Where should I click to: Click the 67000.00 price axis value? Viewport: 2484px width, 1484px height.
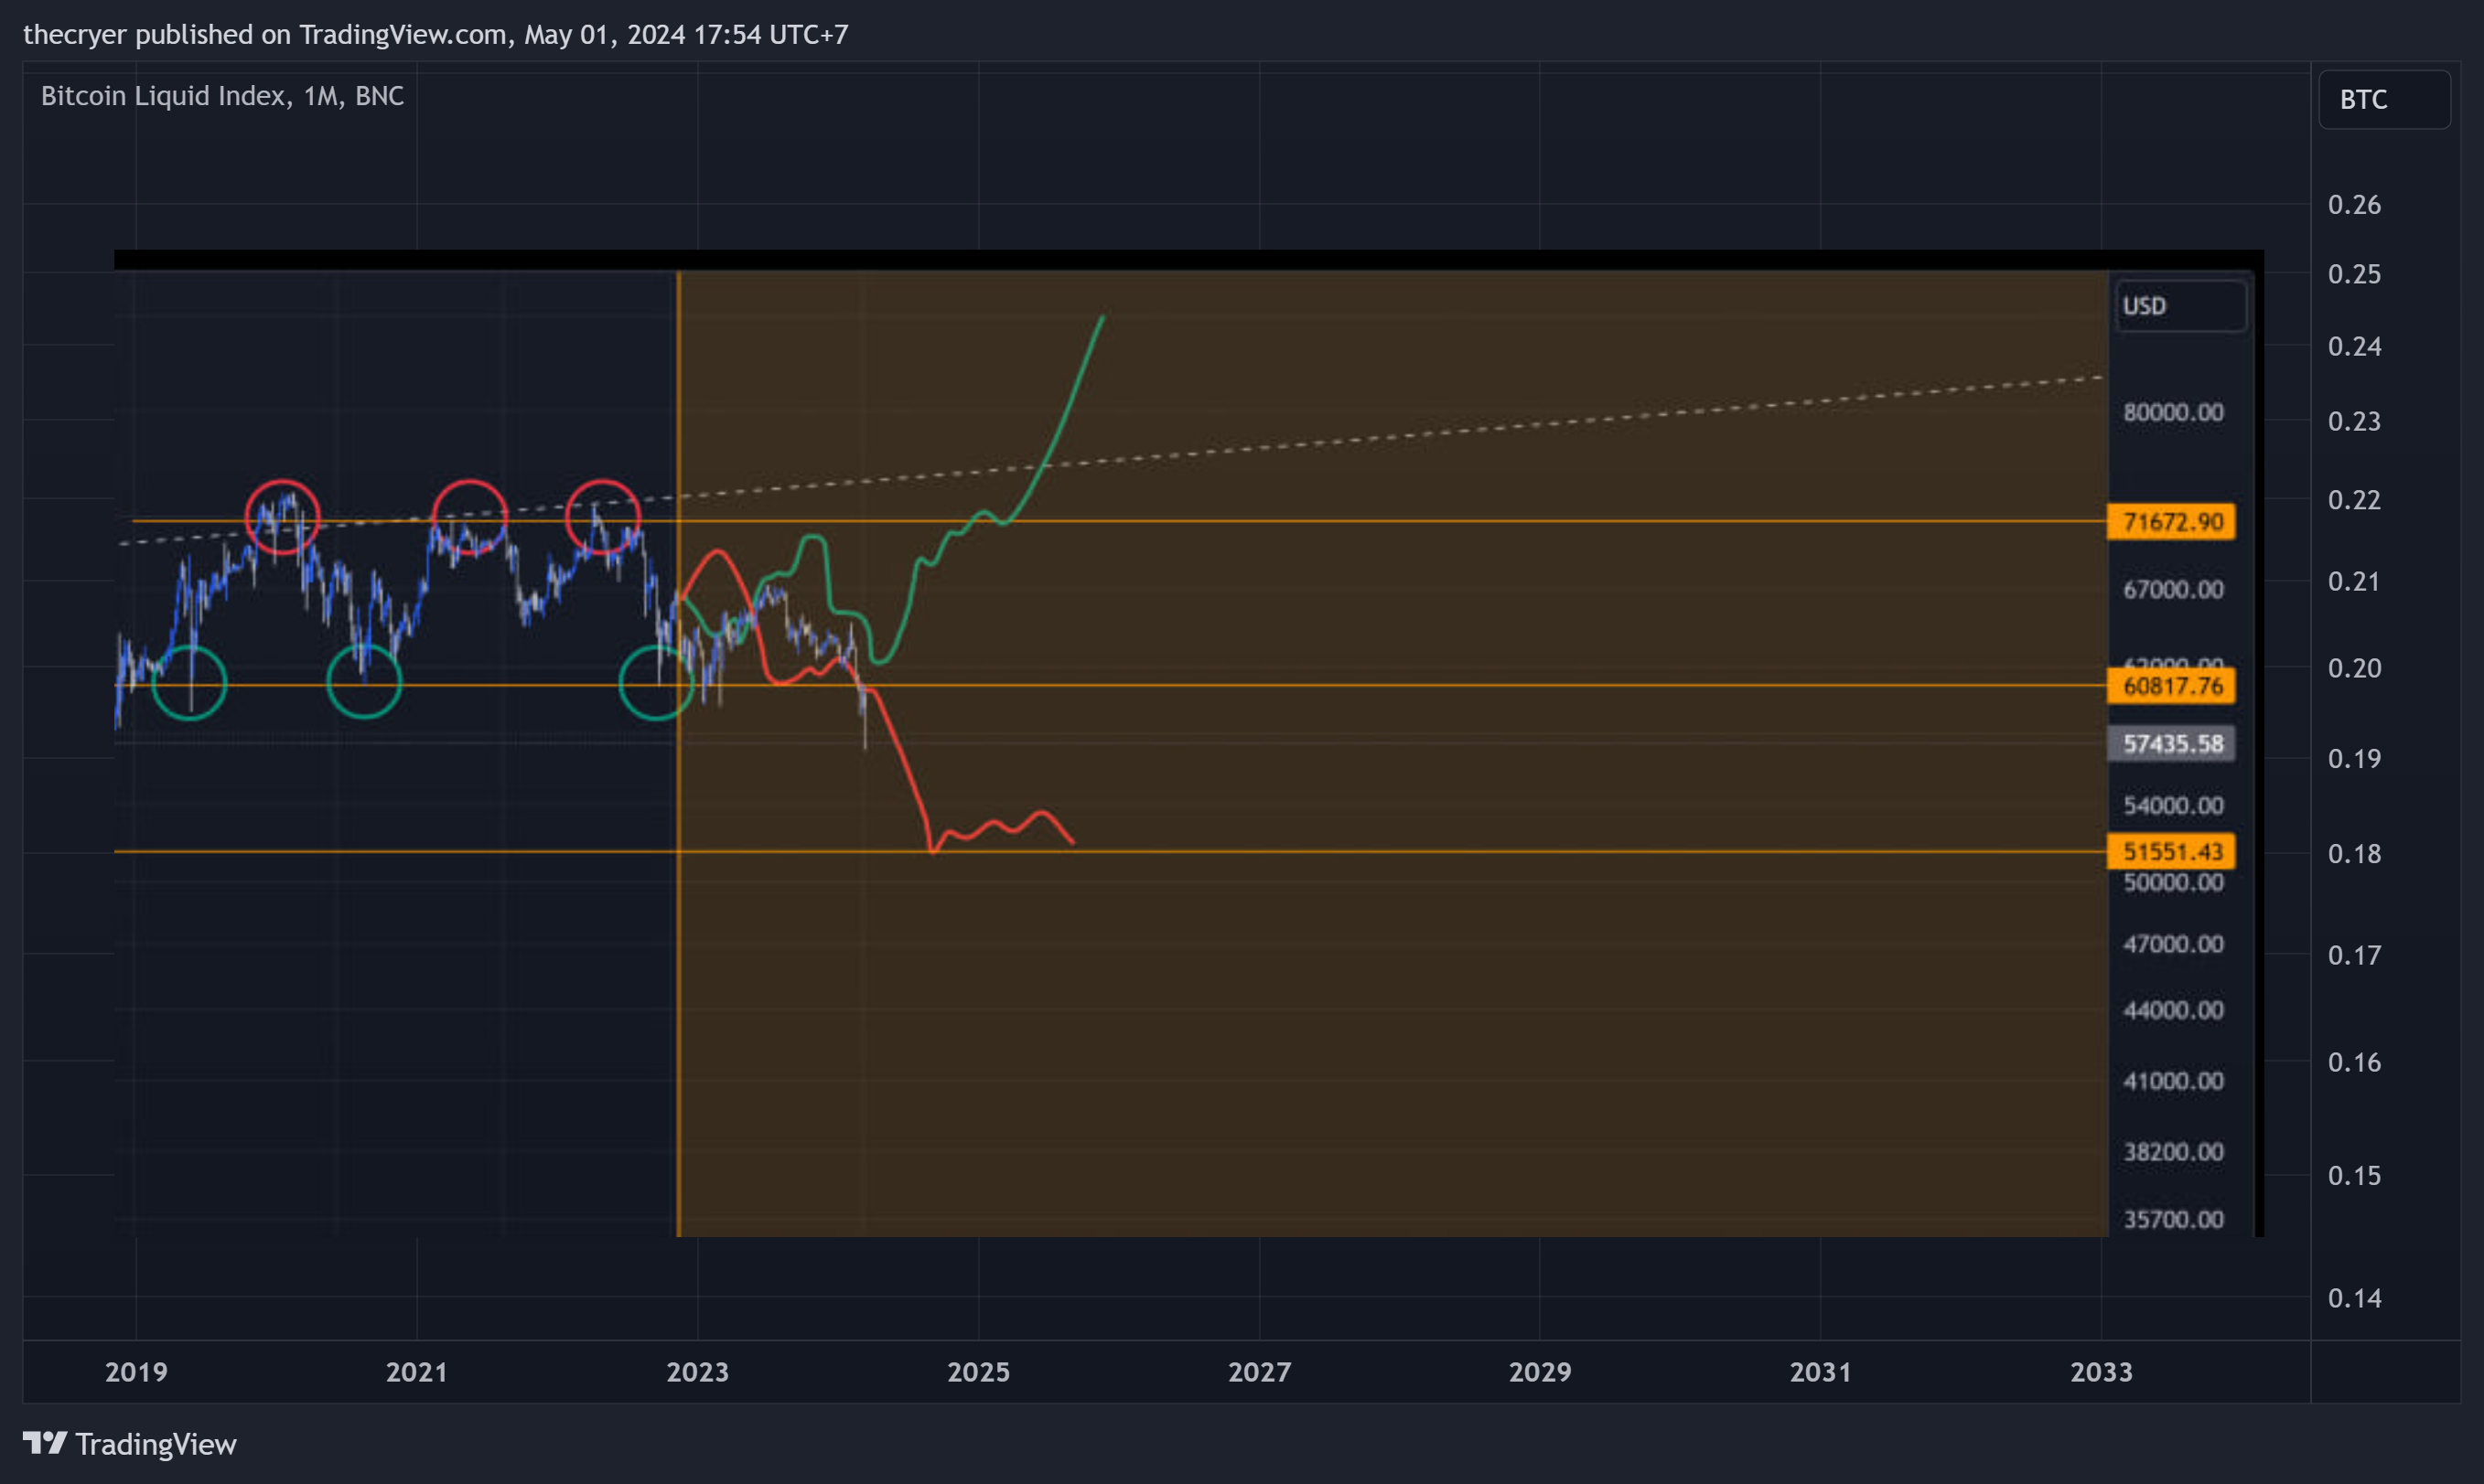coord(2173,590)
